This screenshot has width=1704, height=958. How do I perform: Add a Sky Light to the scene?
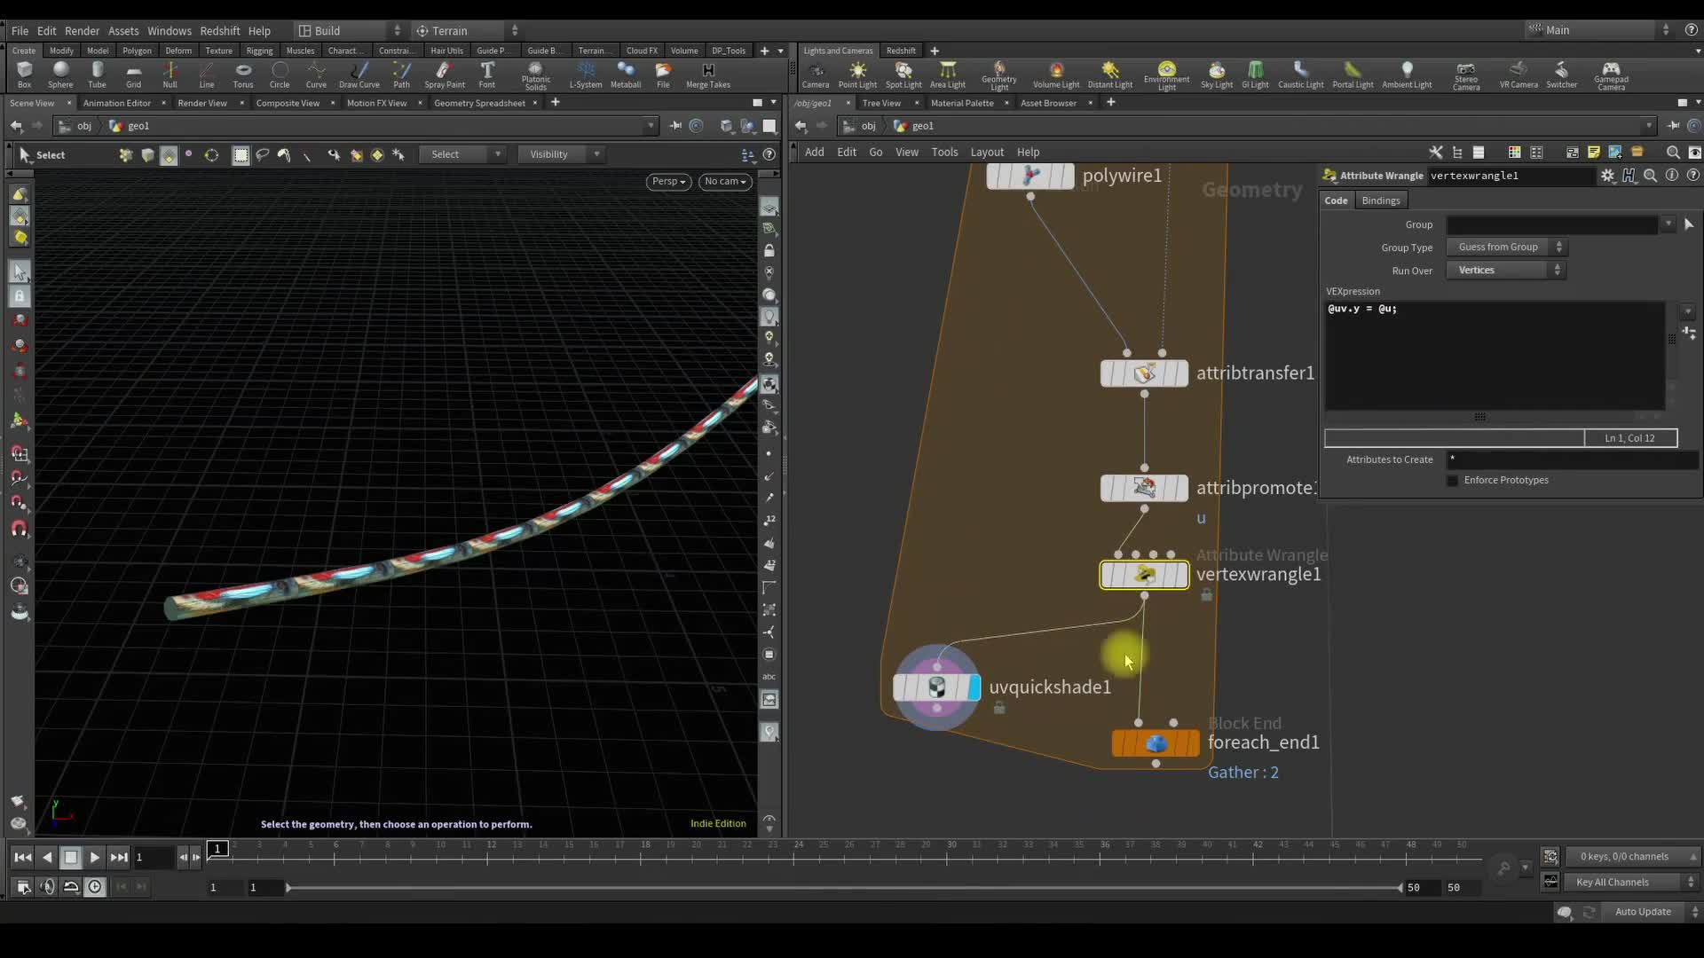[x=1217, y=75]
